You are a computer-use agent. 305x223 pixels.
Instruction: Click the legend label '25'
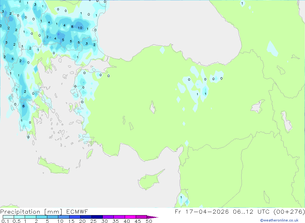click(x=93, y=221)
